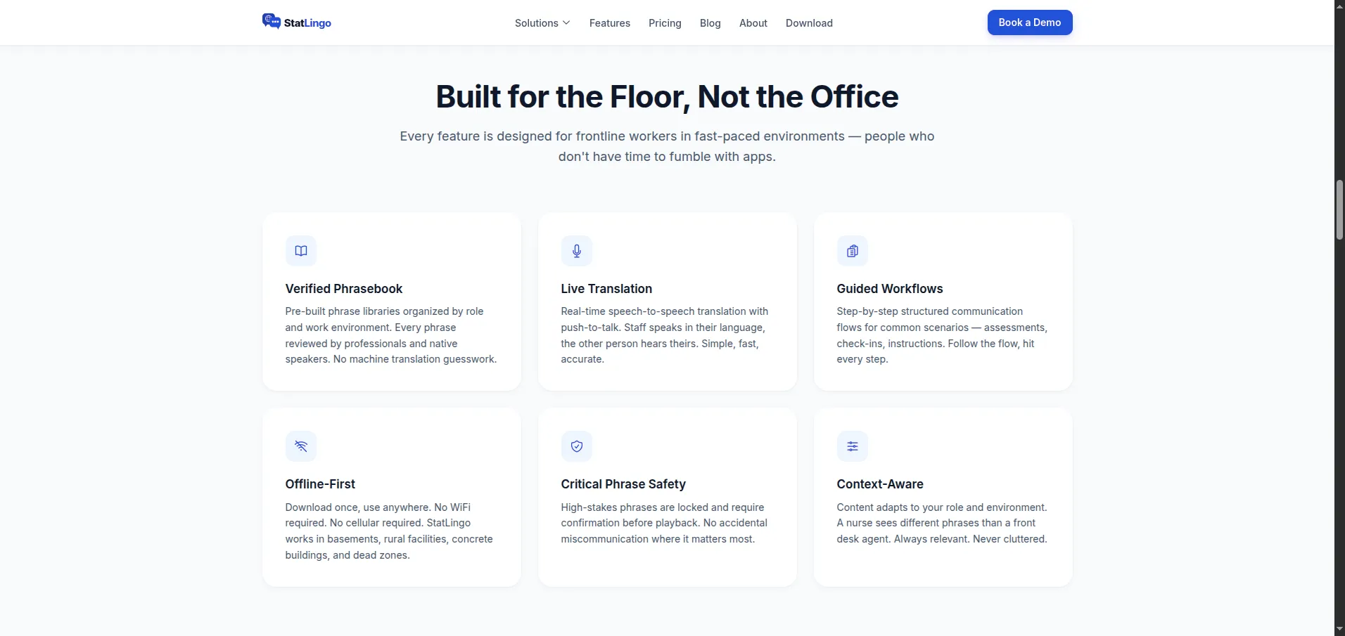Image resolution: width=1345 pixels, height=636 pixels.
Task: Select the Verified Phrasebook card
Action: tap(391, 301)
